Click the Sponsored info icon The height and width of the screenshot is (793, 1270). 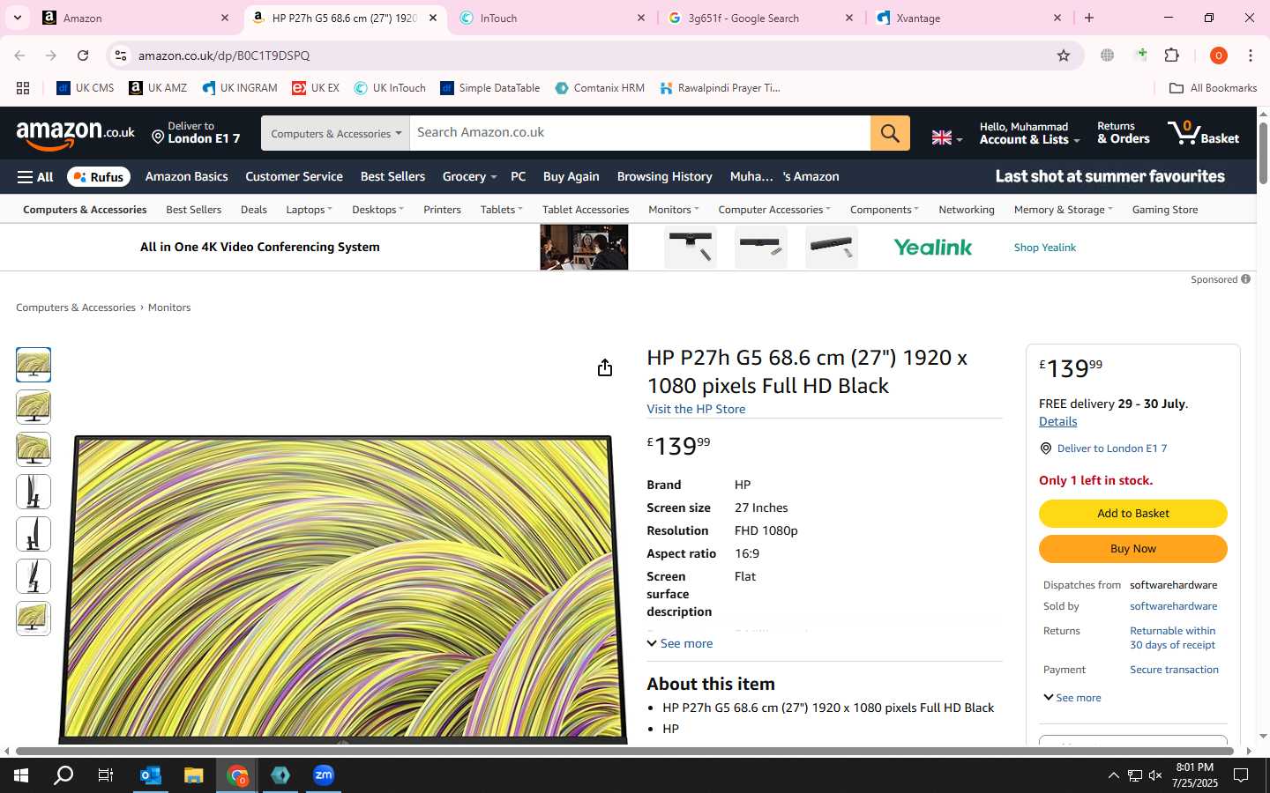1245,279
